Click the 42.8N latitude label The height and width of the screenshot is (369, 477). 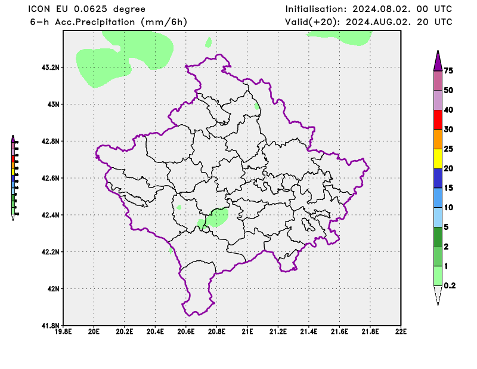pyautogui.click(x=51, y=141)
